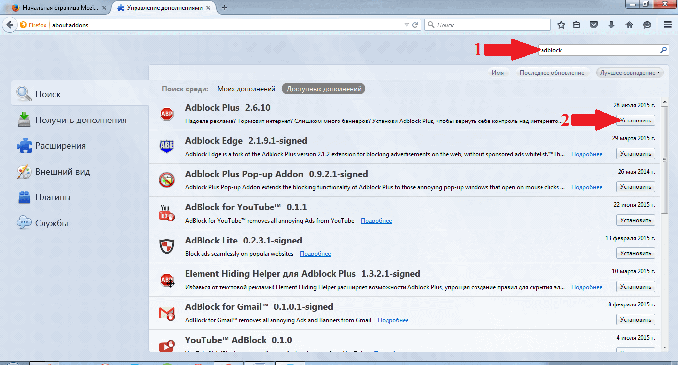This screenshot has width=678, height=365.
Task: Install AdBlock Lite
Action: 635,253
